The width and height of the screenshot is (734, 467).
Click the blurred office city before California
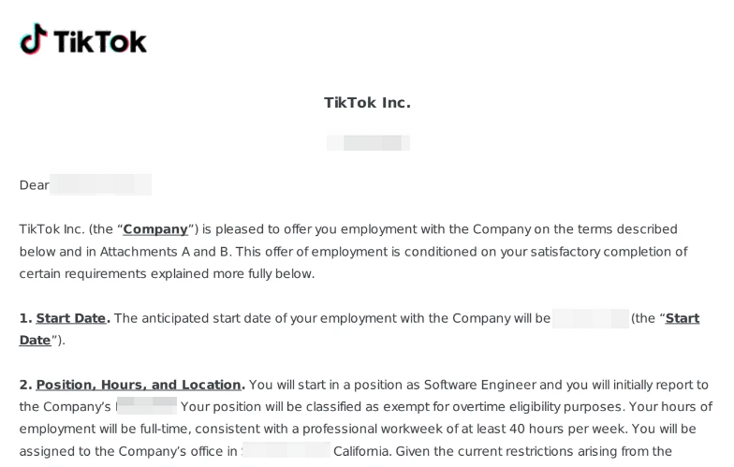pos(286,450)
